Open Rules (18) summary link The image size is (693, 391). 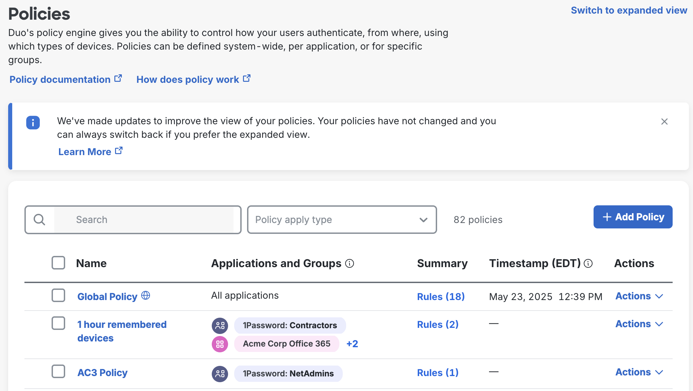coord(441,297)
